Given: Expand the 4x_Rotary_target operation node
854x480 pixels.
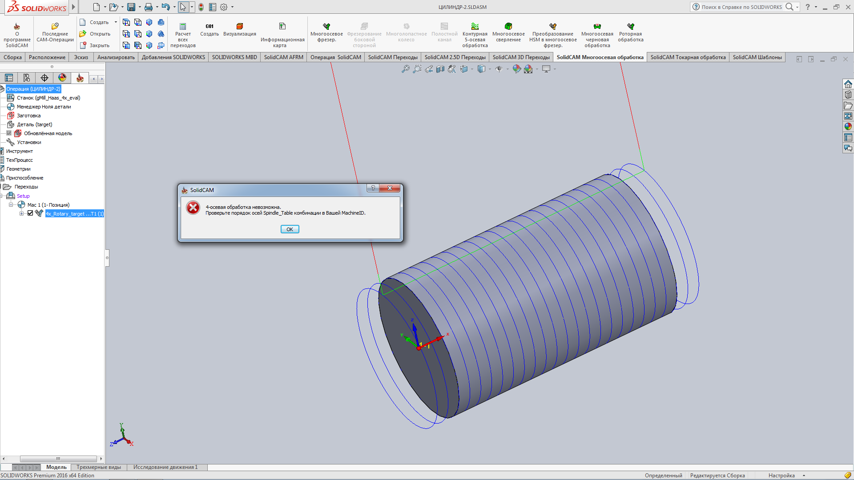Looking at the screenshot, I should click(x=21, y=214).
